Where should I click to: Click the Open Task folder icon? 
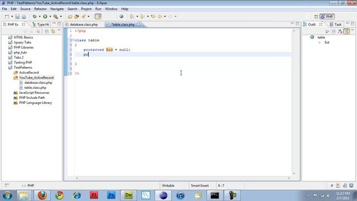(77, 16)
